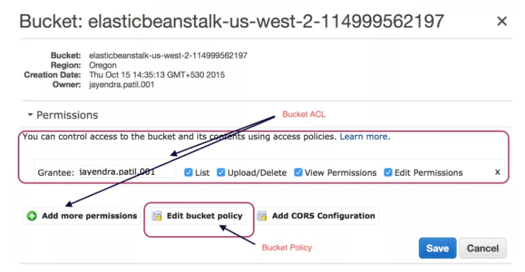Close the Bucket properties dialog

pyautogui.click(x=502, y=22)
